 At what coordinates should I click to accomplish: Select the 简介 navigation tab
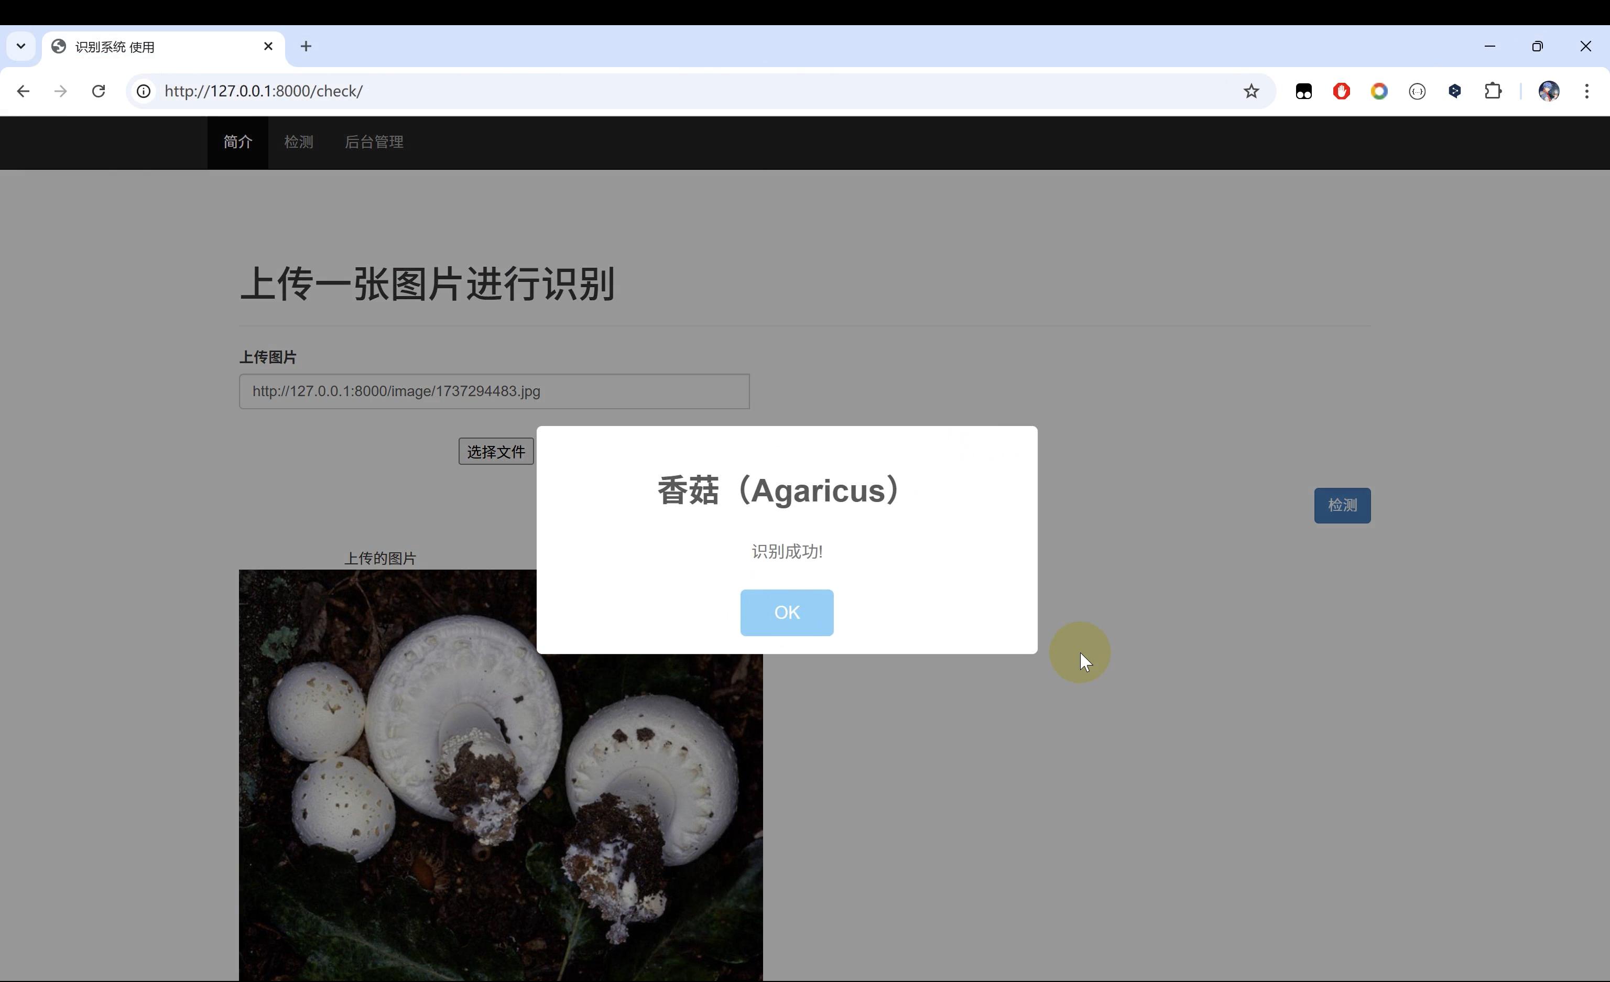click(237, 142)
